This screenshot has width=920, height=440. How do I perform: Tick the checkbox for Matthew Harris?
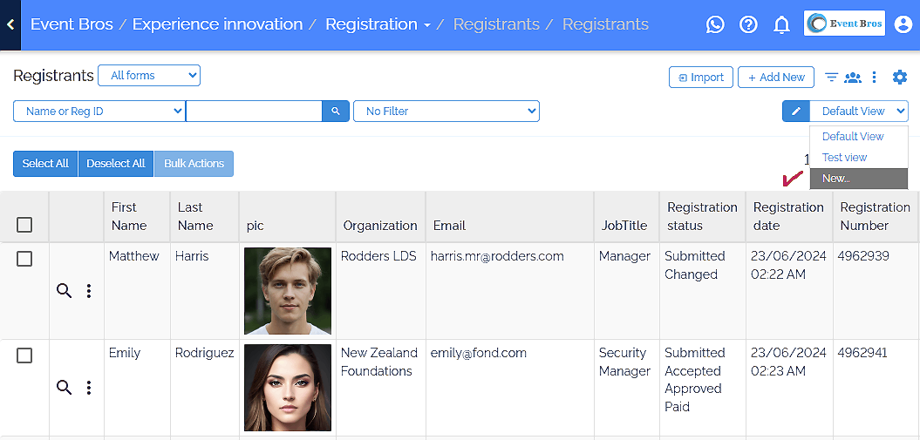(24, 259)
